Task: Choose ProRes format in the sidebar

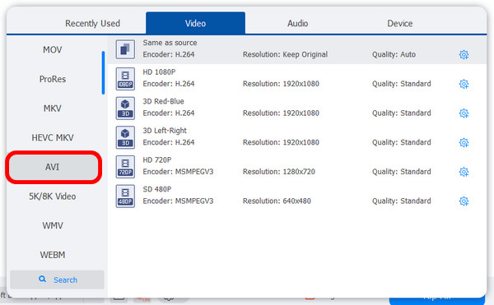Action: 53,79
